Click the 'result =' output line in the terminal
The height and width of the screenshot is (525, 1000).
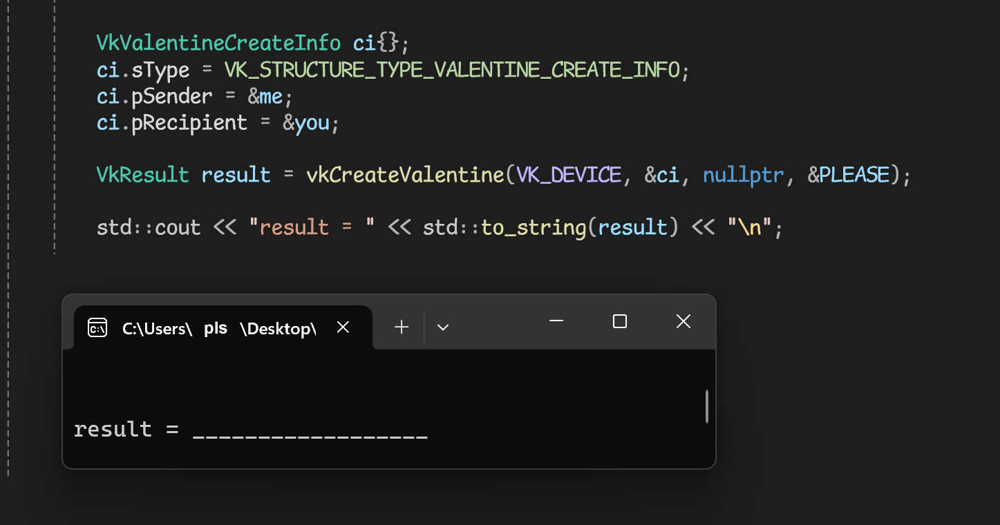(x=126, y=429)
